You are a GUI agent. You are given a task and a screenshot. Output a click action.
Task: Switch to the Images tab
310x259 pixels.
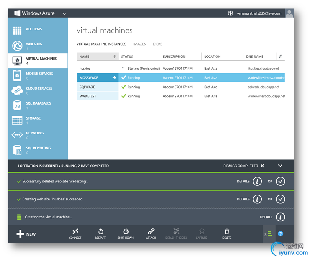point(139,44)
